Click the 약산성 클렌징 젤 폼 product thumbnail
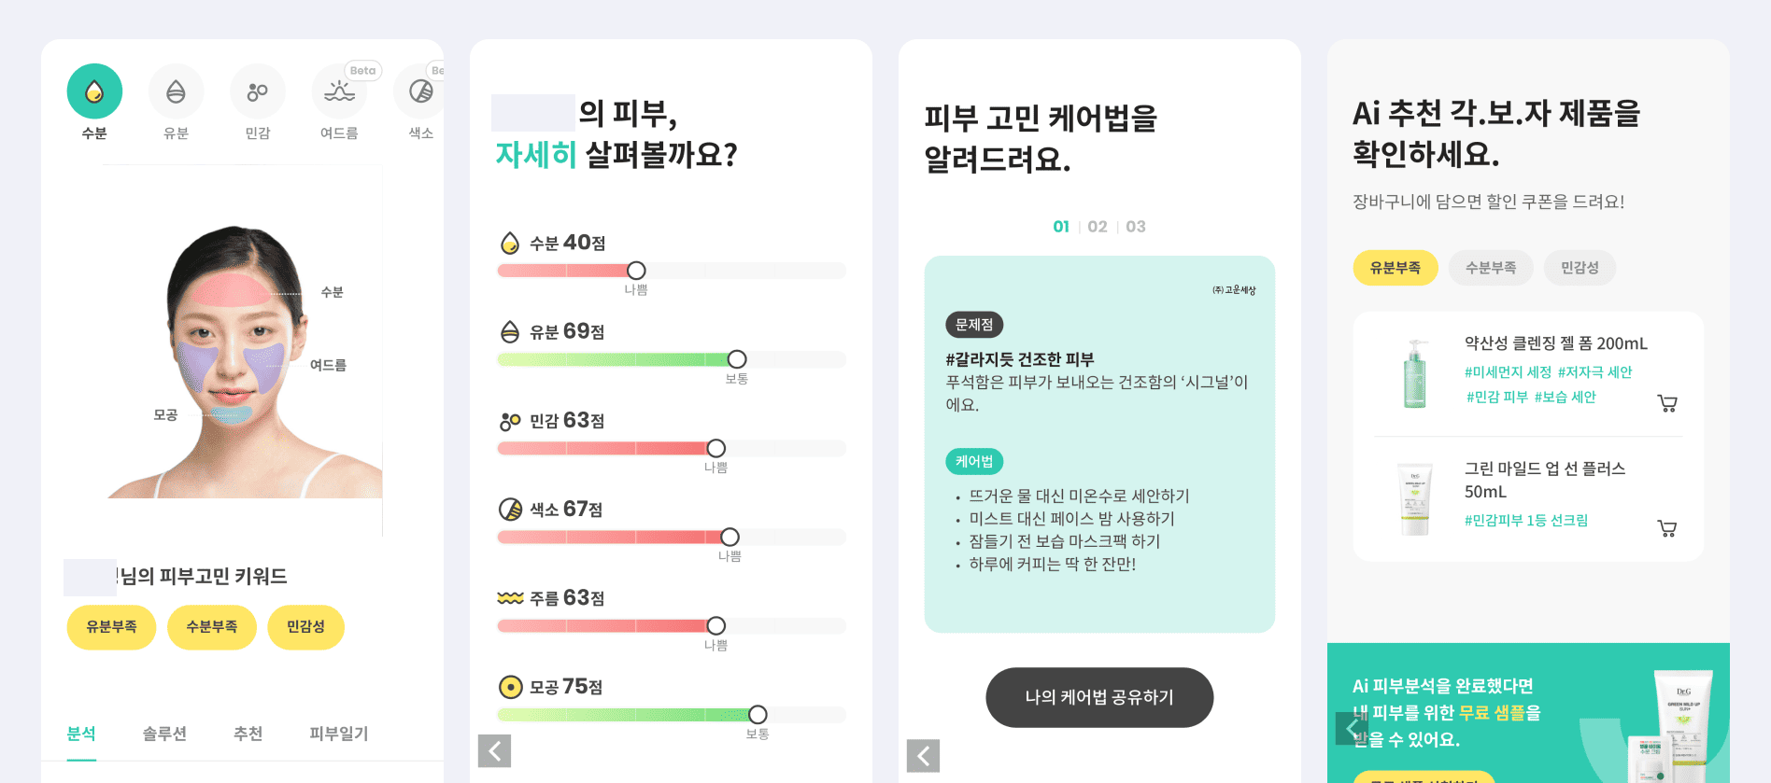1771x783 pixels. 1413,371
